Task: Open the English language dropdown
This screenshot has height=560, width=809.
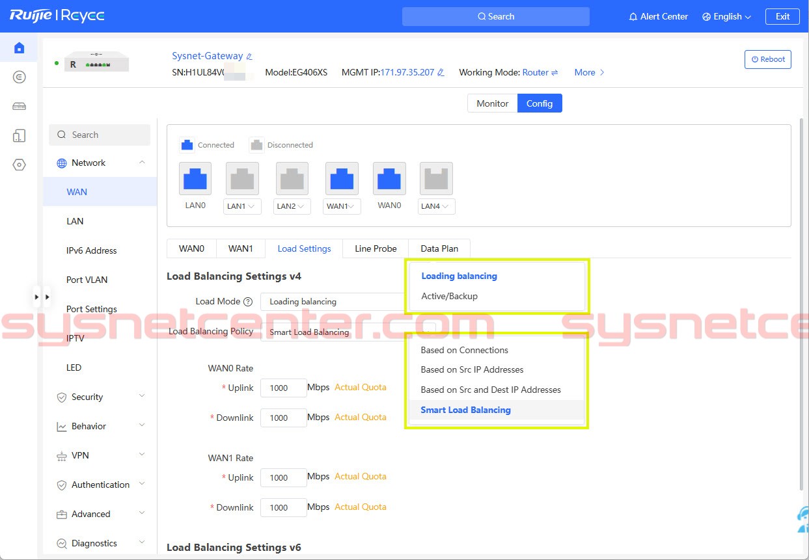Action: pyautogui.click(x=726, y=16)
